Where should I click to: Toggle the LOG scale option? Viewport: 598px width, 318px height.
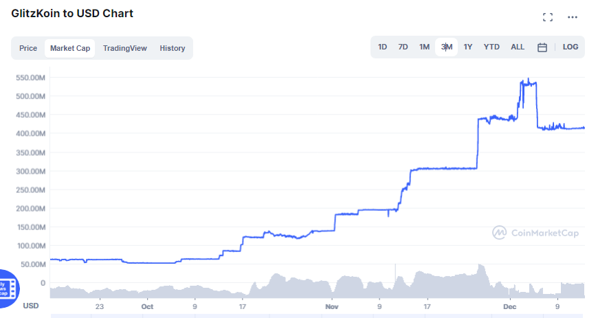coord(570,47)
